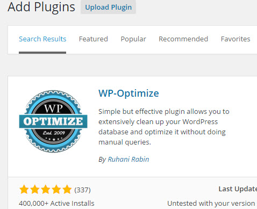Click the WP Optimize badge logo
Screen dimensions: 257x209
(x=53, y=121)
